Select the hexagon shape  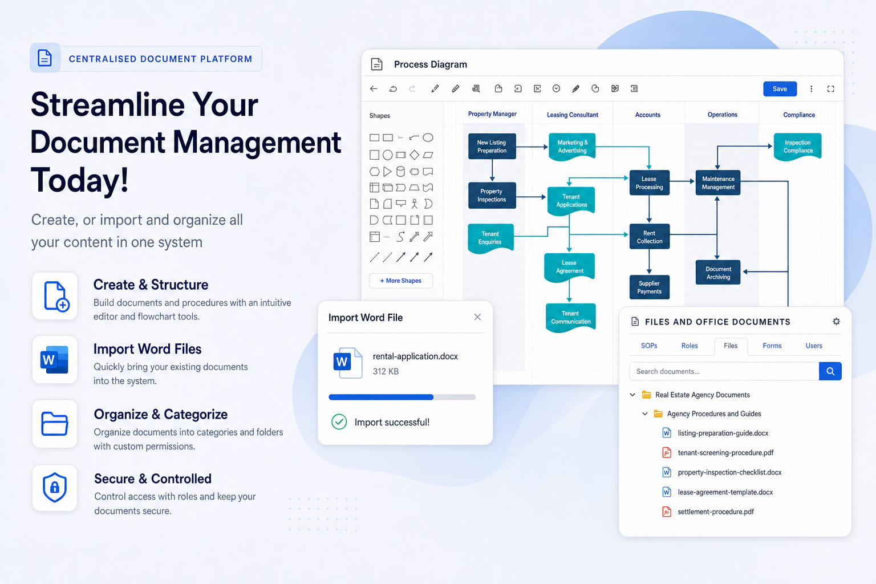tap(374, 171)
